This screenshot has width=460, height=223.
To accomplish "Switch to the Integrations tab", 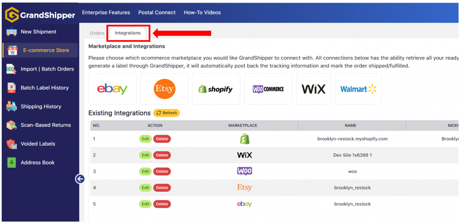I will pyautogui.click(x=128, y=33).
